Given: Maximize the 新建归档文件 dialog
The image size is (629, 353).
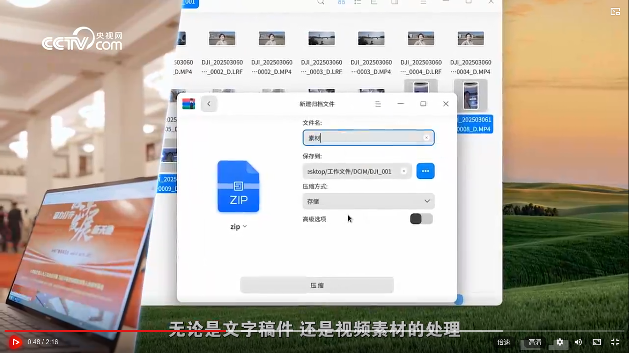Looking at the screenshot, I should (x=423, y=104).
